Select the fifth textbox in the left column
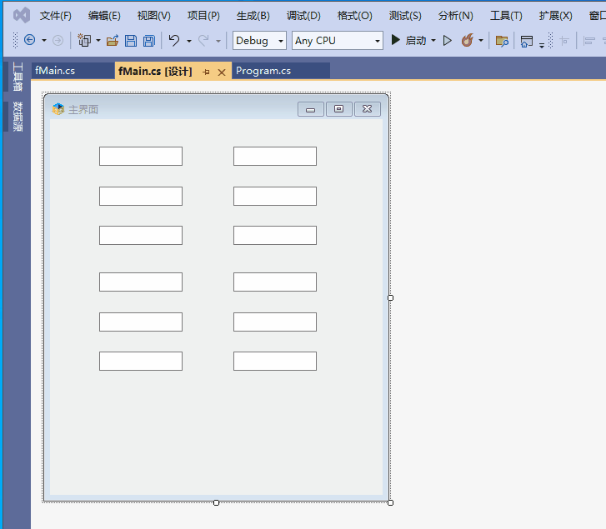 click(x=141, y=322)
